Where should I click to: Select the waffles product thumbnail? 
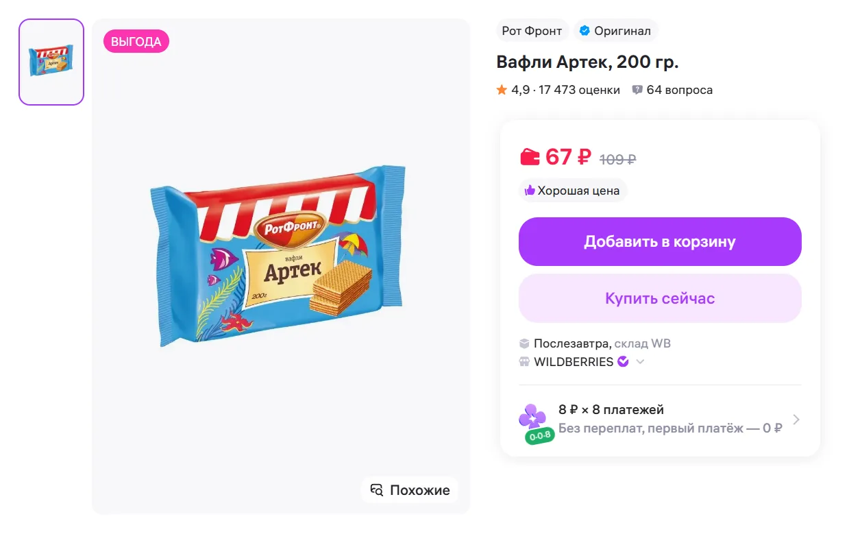click(51, 62)
